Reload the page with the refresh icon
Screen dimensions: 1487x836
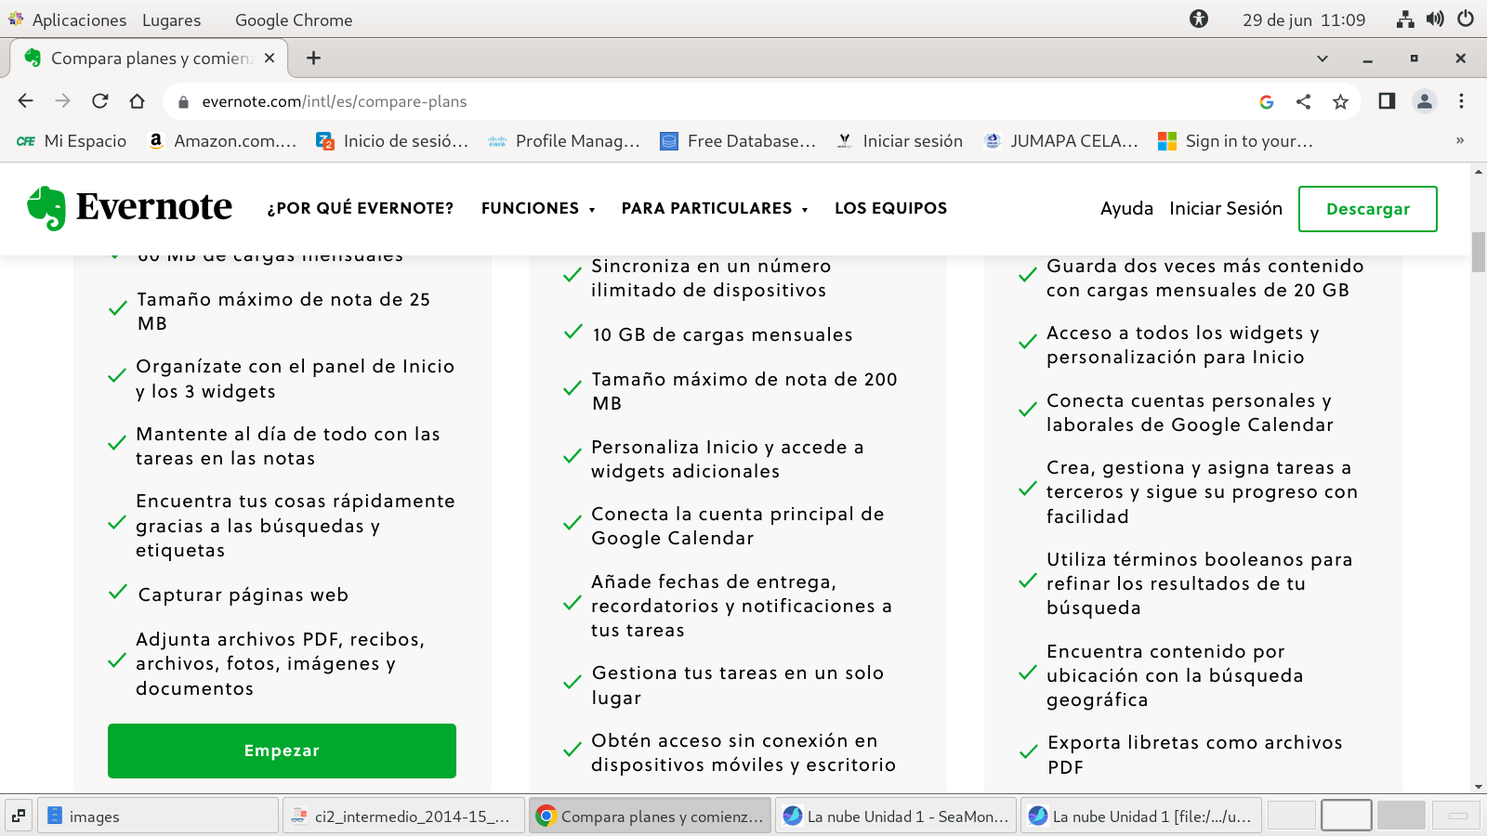pyautogui.click(x=100, y=101)
